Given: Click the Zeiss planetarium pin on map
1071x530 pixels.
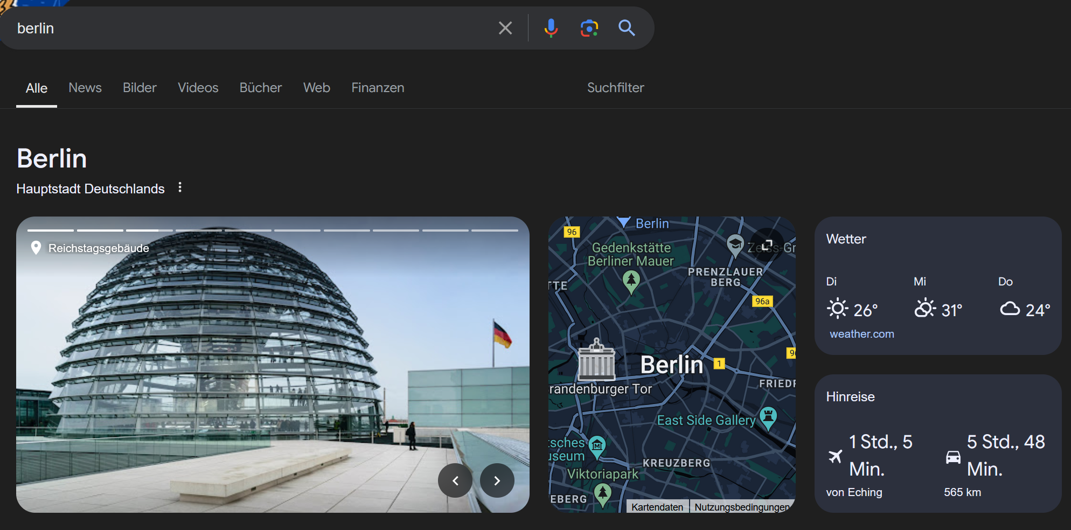Looking at the screenshot, I should point(735,245).
